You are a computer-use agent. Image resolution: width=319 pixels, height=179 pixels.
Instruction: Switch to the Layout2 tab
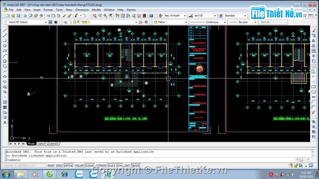pyautogui.click(x=54, y=144)
